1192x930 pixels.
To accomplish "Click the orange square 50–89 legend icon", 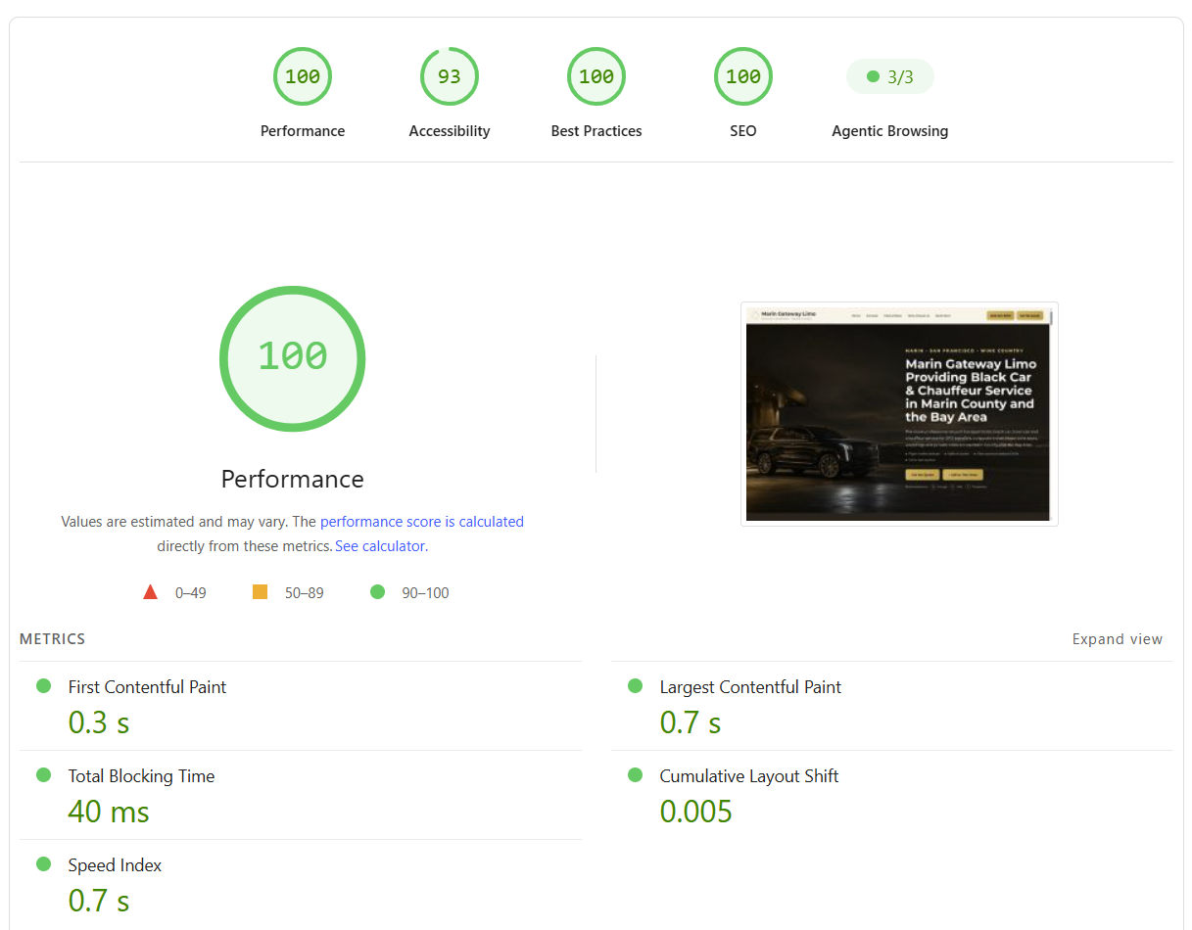I will click(x=260, y=592).
